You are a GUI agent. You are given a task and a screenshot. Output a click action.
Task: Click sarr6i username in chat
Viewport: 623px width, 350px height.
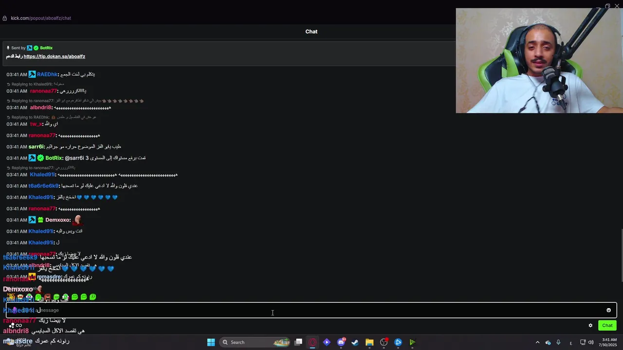(x=37, y=147)
